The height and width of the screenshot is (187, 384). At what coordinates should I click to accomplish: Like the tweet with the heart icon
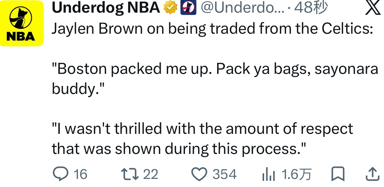199,174
